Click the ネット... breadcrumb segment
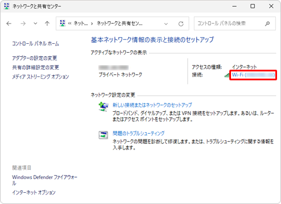 tap(80, 24)
